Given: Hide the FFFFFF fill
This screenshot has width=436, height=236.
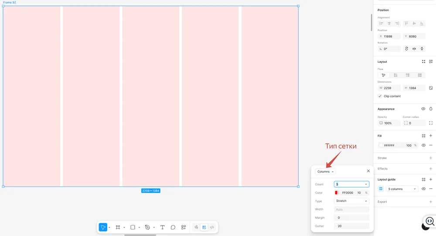Looking at the screenshot, I should [x=423, y=145].
